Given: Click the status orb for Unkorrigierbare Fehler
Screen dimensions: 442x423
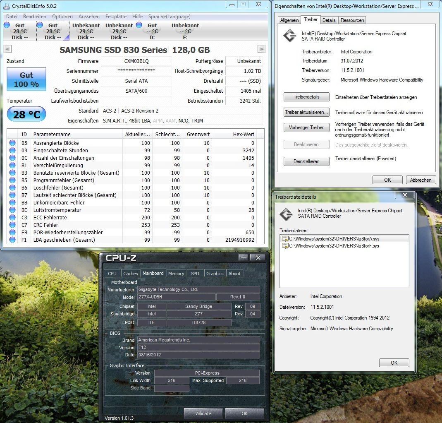Looking at the screenshot, I should 12,202.
